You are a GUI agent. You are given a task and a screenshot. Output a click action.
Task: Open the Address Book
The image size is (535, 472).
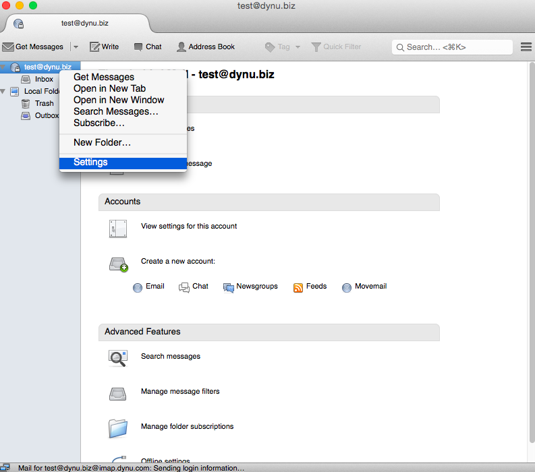[x=206, y=47]
